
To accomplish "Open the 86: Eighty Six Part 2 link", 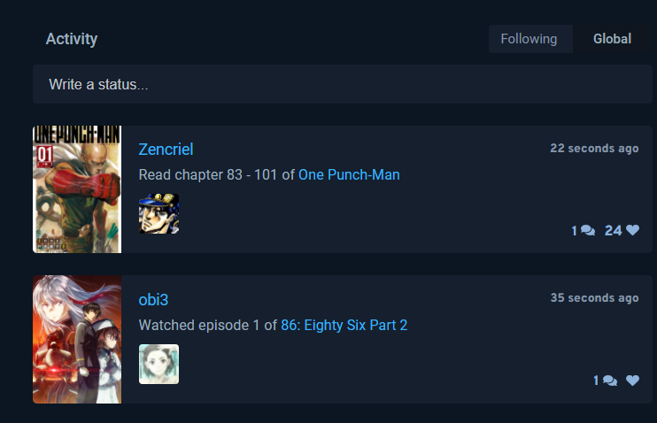I will (x=344, y=325).
